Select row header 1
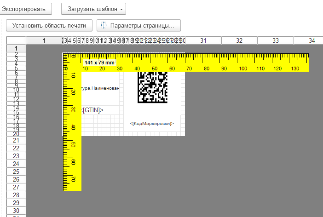The width and height of the screenshot is (323, 217). coord(16,48)
